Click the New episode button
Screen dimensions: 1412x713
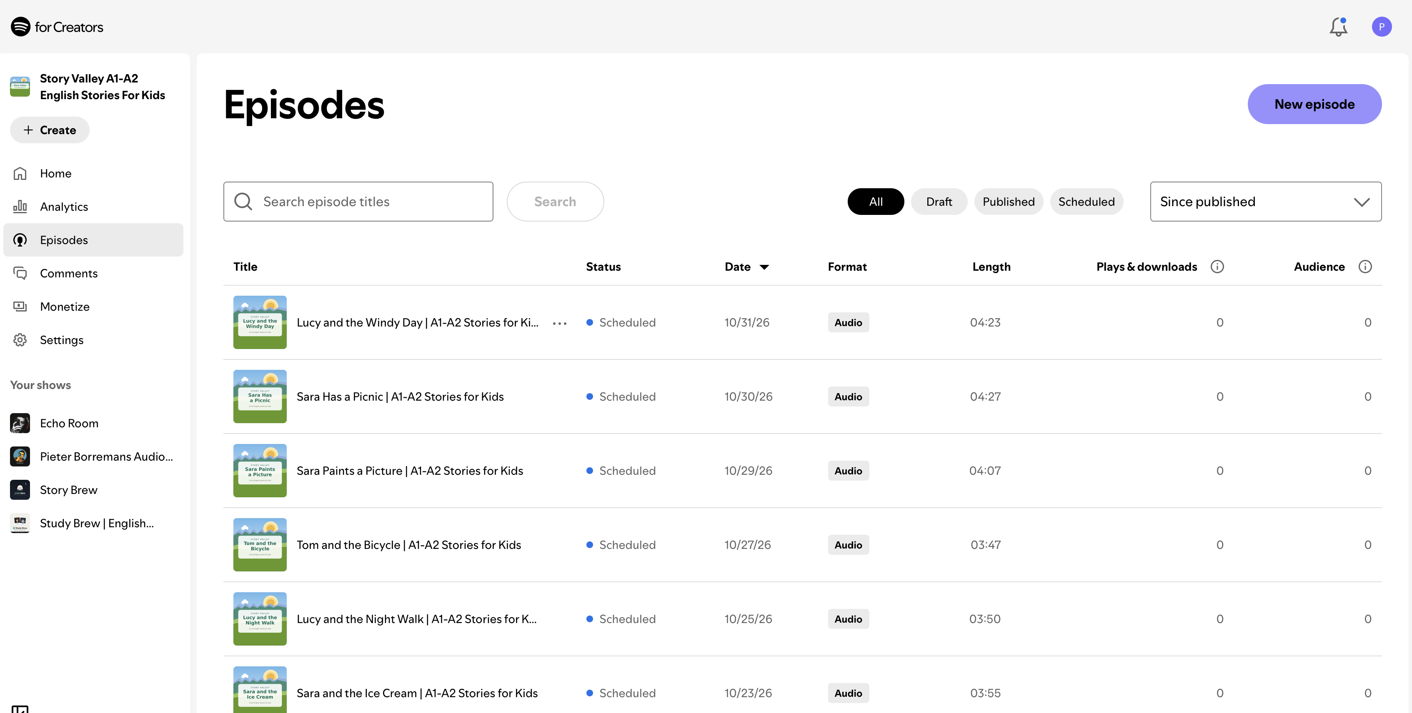(x=1314, y=104)
